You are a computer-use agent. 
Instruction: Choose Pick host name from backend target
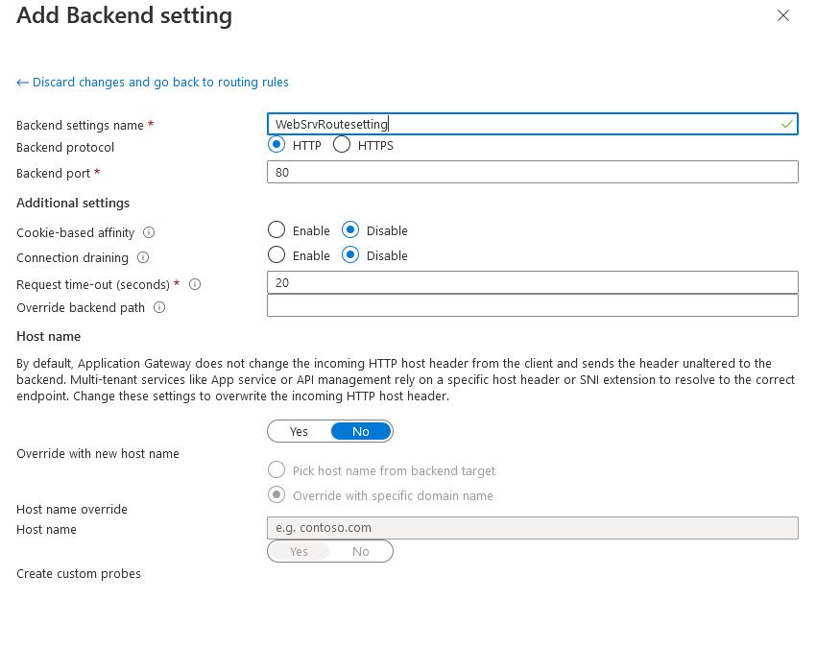(x=276, y=470)
